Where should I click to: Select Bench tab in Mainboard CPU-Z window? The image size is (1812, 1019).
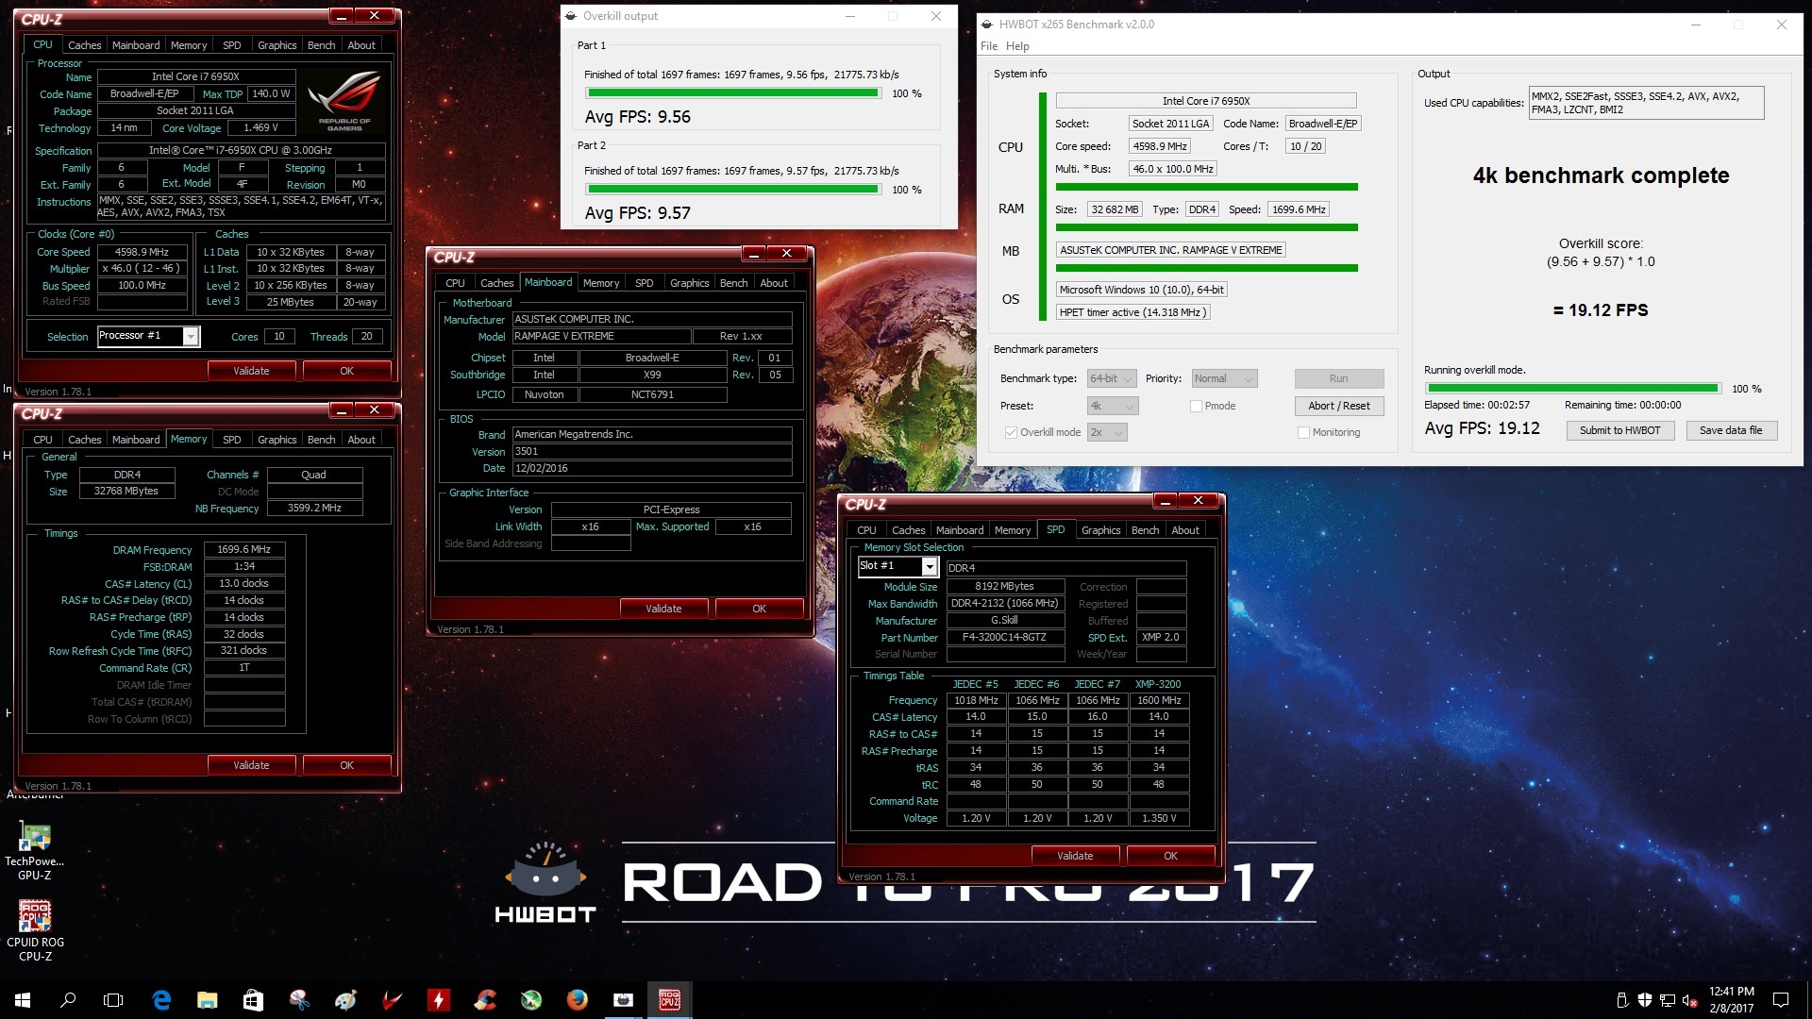733,283
